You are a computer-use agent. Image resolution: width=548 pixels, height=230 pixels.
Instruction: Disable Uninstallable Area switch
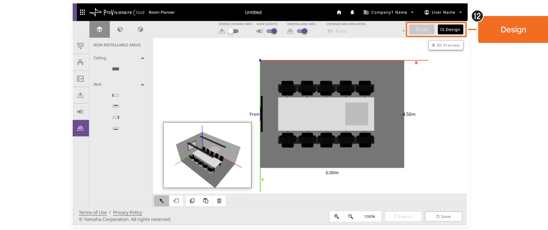(x=302, y=31)
